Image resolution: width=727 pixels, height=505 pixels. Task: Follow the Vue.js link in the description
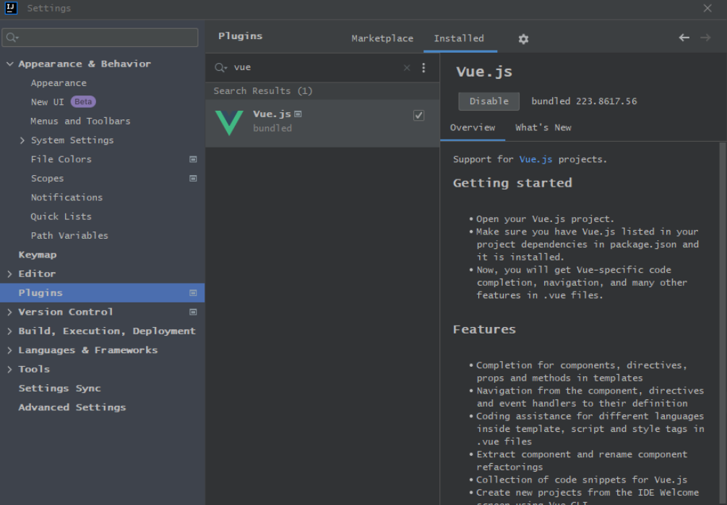coord(535,159)
